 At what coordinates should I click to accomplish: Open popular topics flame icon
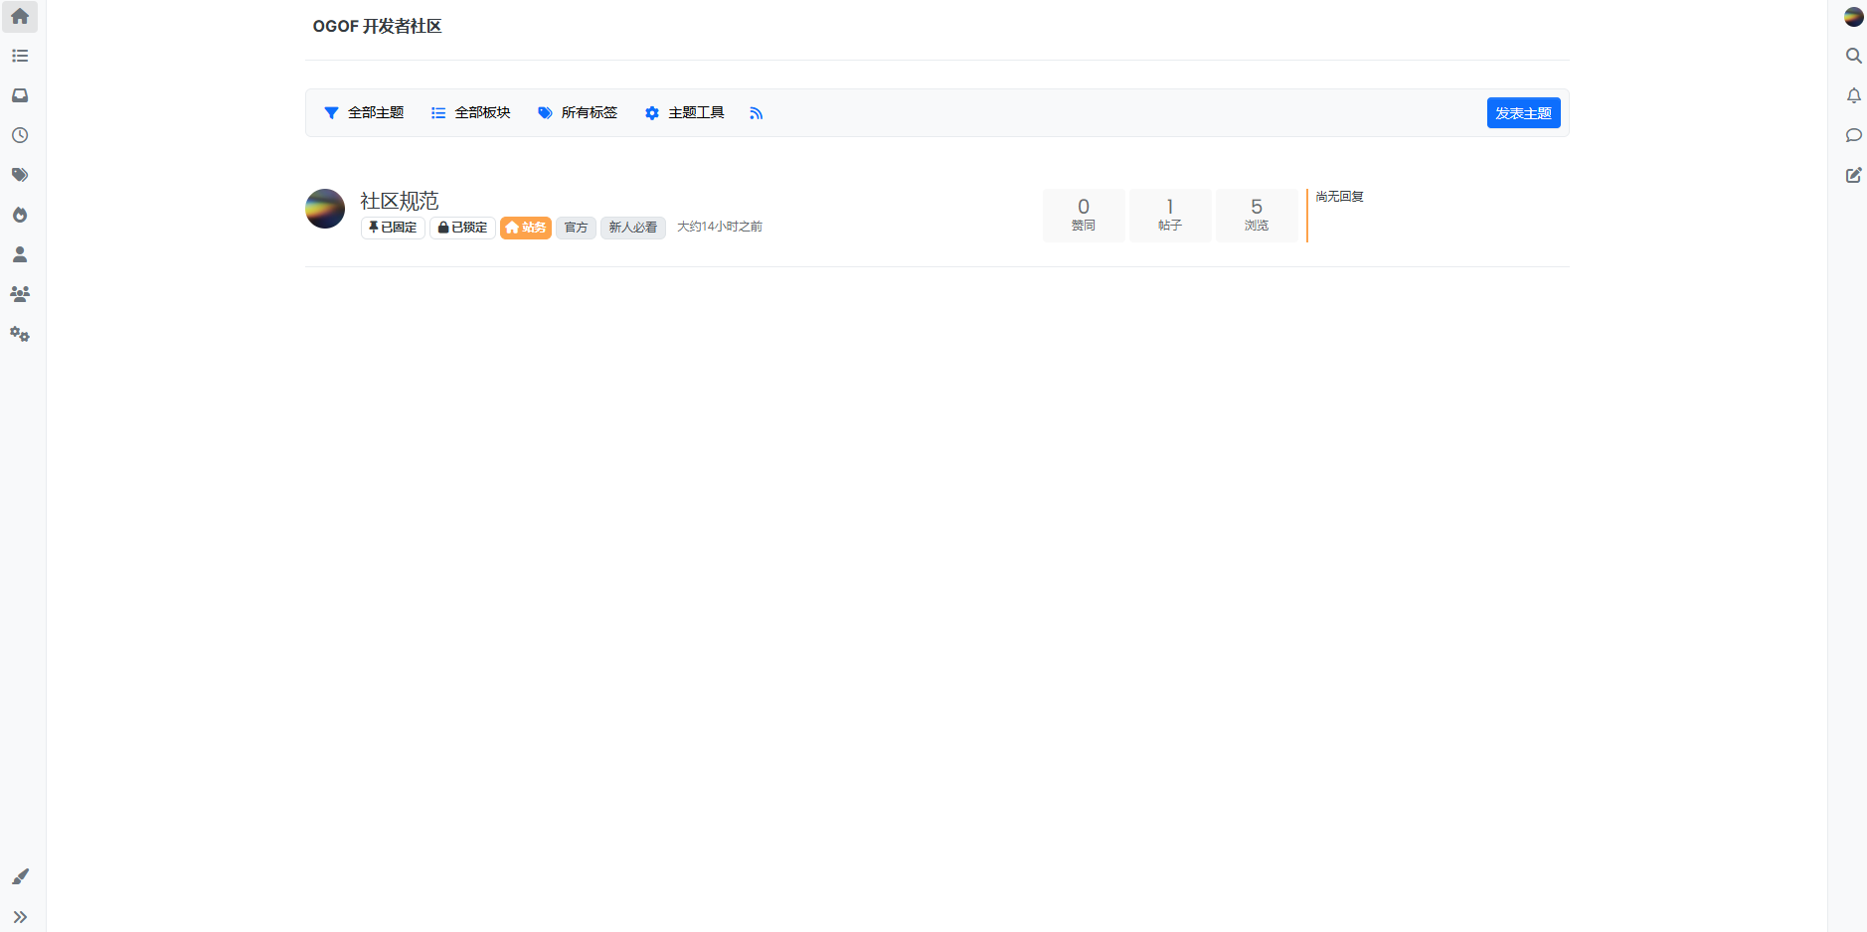pyautogui.click(x=20, y=215)
